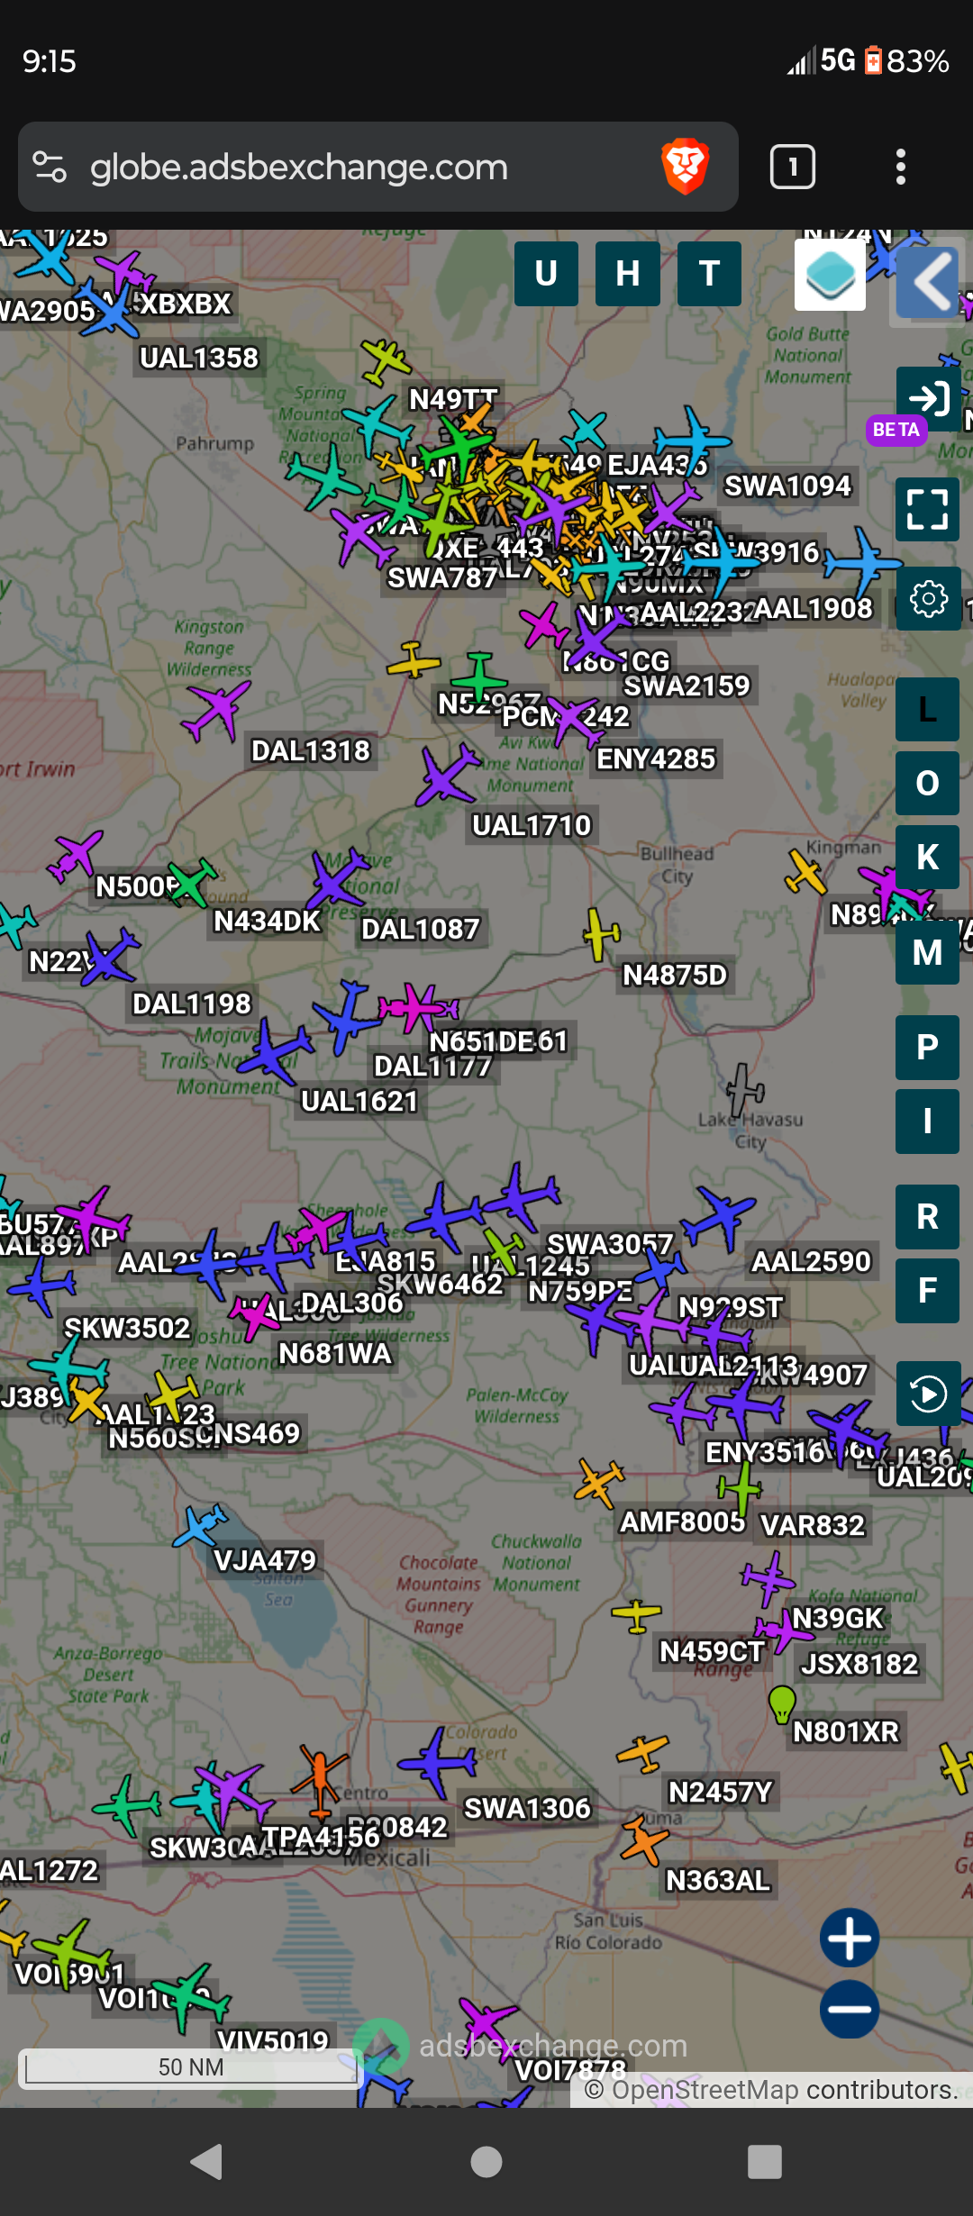
Task: Open map settings gear
Action: point(927,598)
